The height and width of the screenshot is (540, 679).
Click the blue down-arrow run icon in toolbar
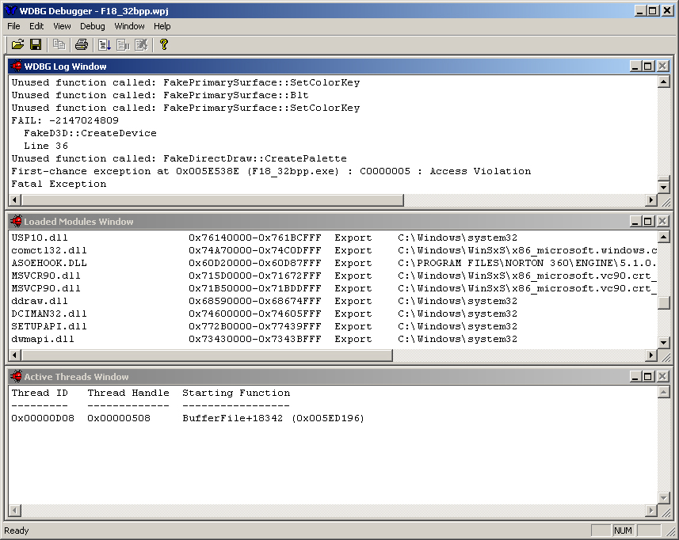105,44
